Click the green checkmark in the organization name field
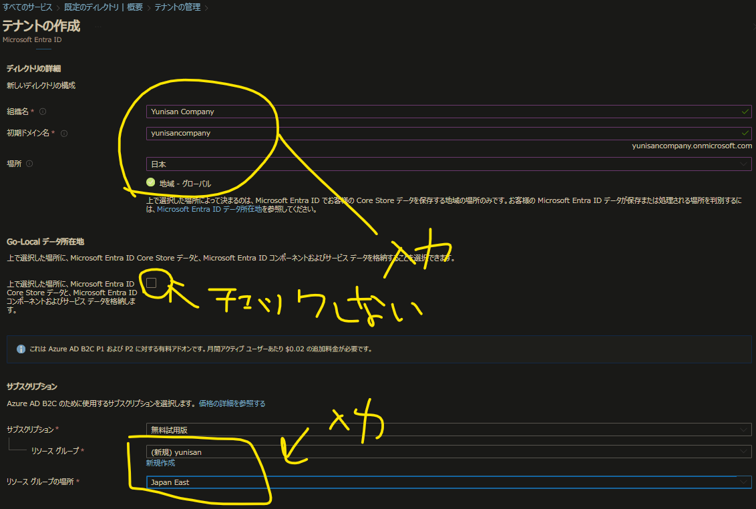The height and width of the screenshot is (509, 756). (745, 112)
